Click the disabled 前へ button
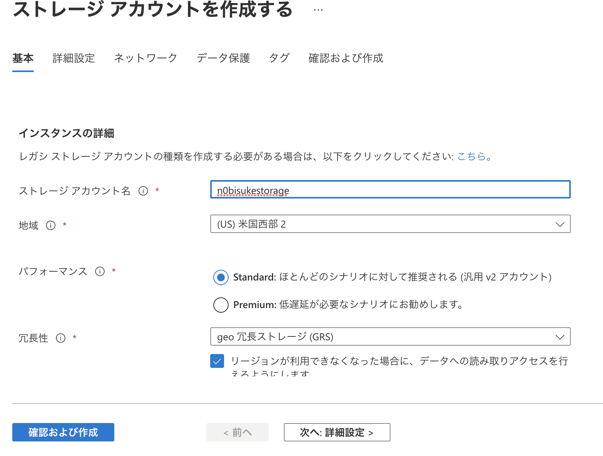Viewport: 603px width, 456px height. pos(237,432)
